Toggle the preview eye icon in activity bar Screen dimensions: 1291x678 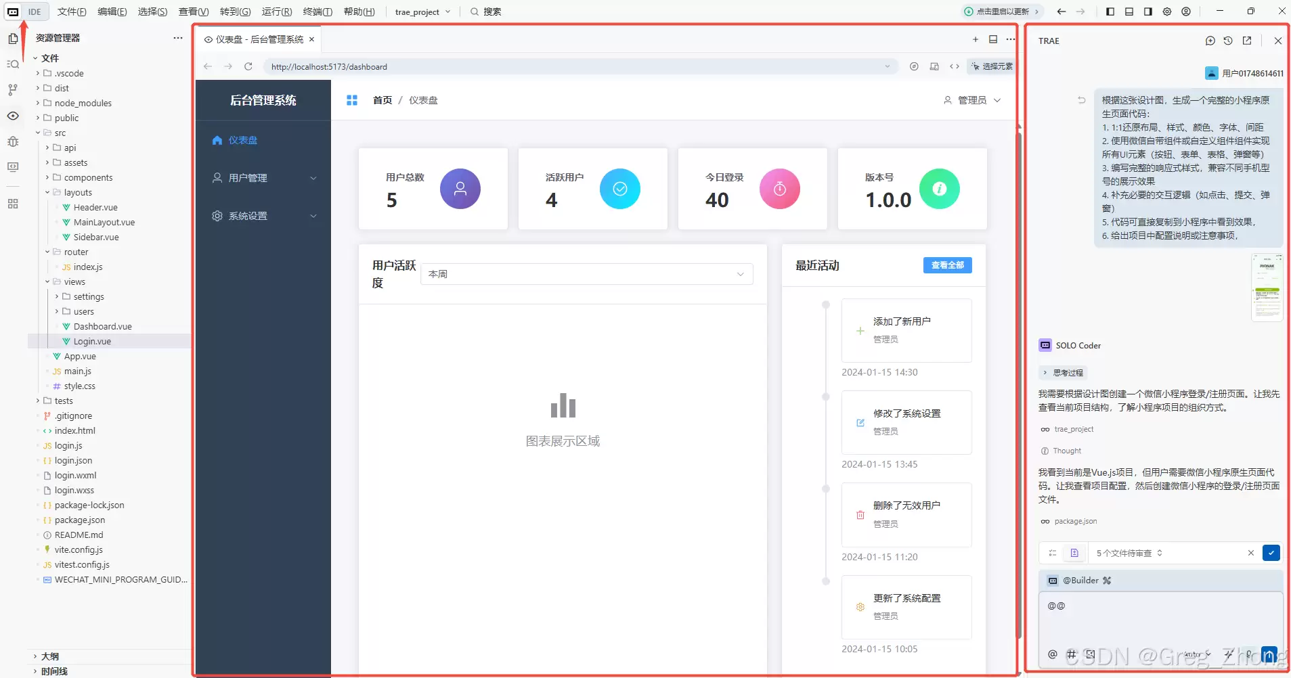pos(13,116)
